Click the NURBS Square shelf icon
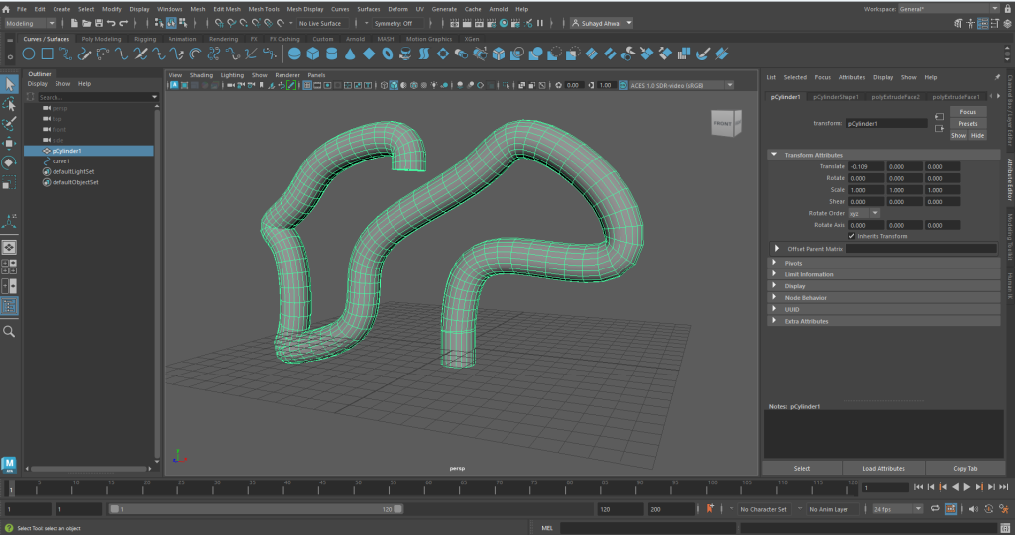 [x=48, y=53]
